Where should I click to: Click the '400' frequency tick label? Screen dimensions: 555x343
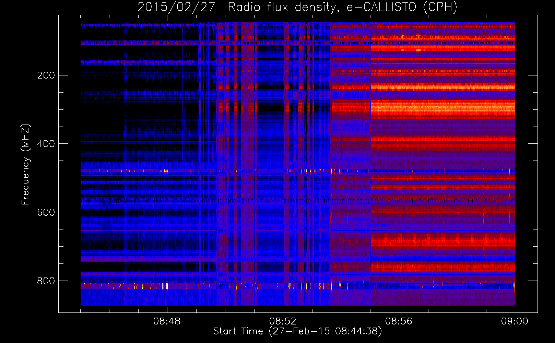coord(46,144)
